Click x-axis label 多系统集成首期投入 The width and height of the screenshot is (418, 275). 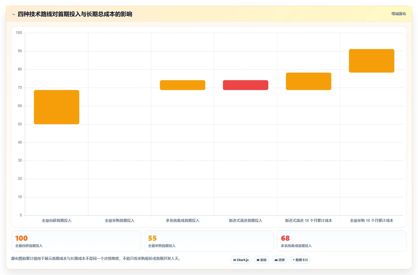tap(182, 220)
